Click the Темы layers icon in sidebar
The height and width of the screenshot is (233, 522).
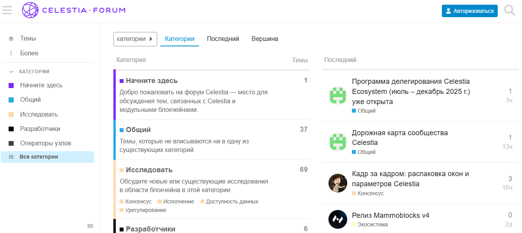click(x=11, y=39)
